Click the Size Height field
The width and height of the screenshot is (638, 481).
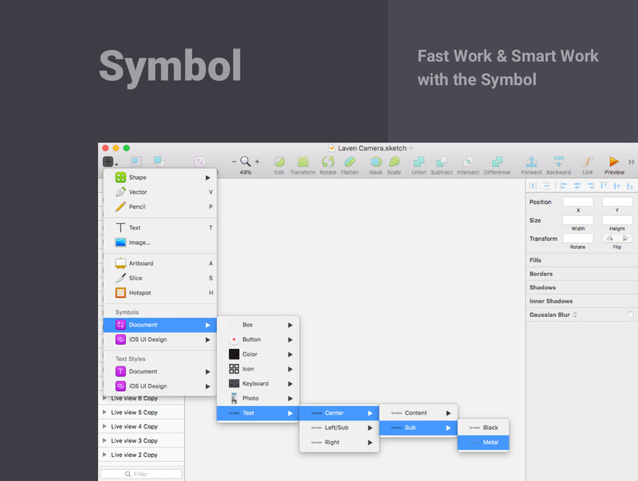pyautogui.click(x=617, y=220)
